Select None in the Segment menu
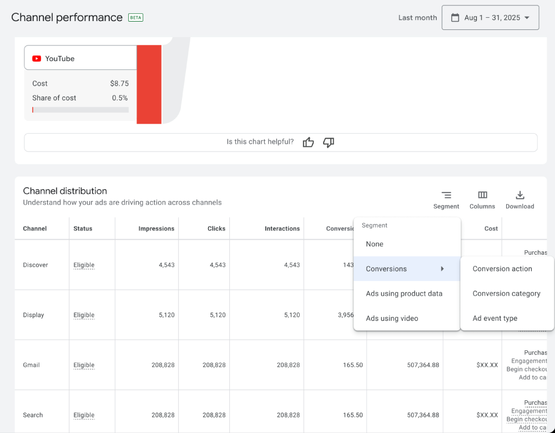555x433 pixels. click(x=374, y=244)
